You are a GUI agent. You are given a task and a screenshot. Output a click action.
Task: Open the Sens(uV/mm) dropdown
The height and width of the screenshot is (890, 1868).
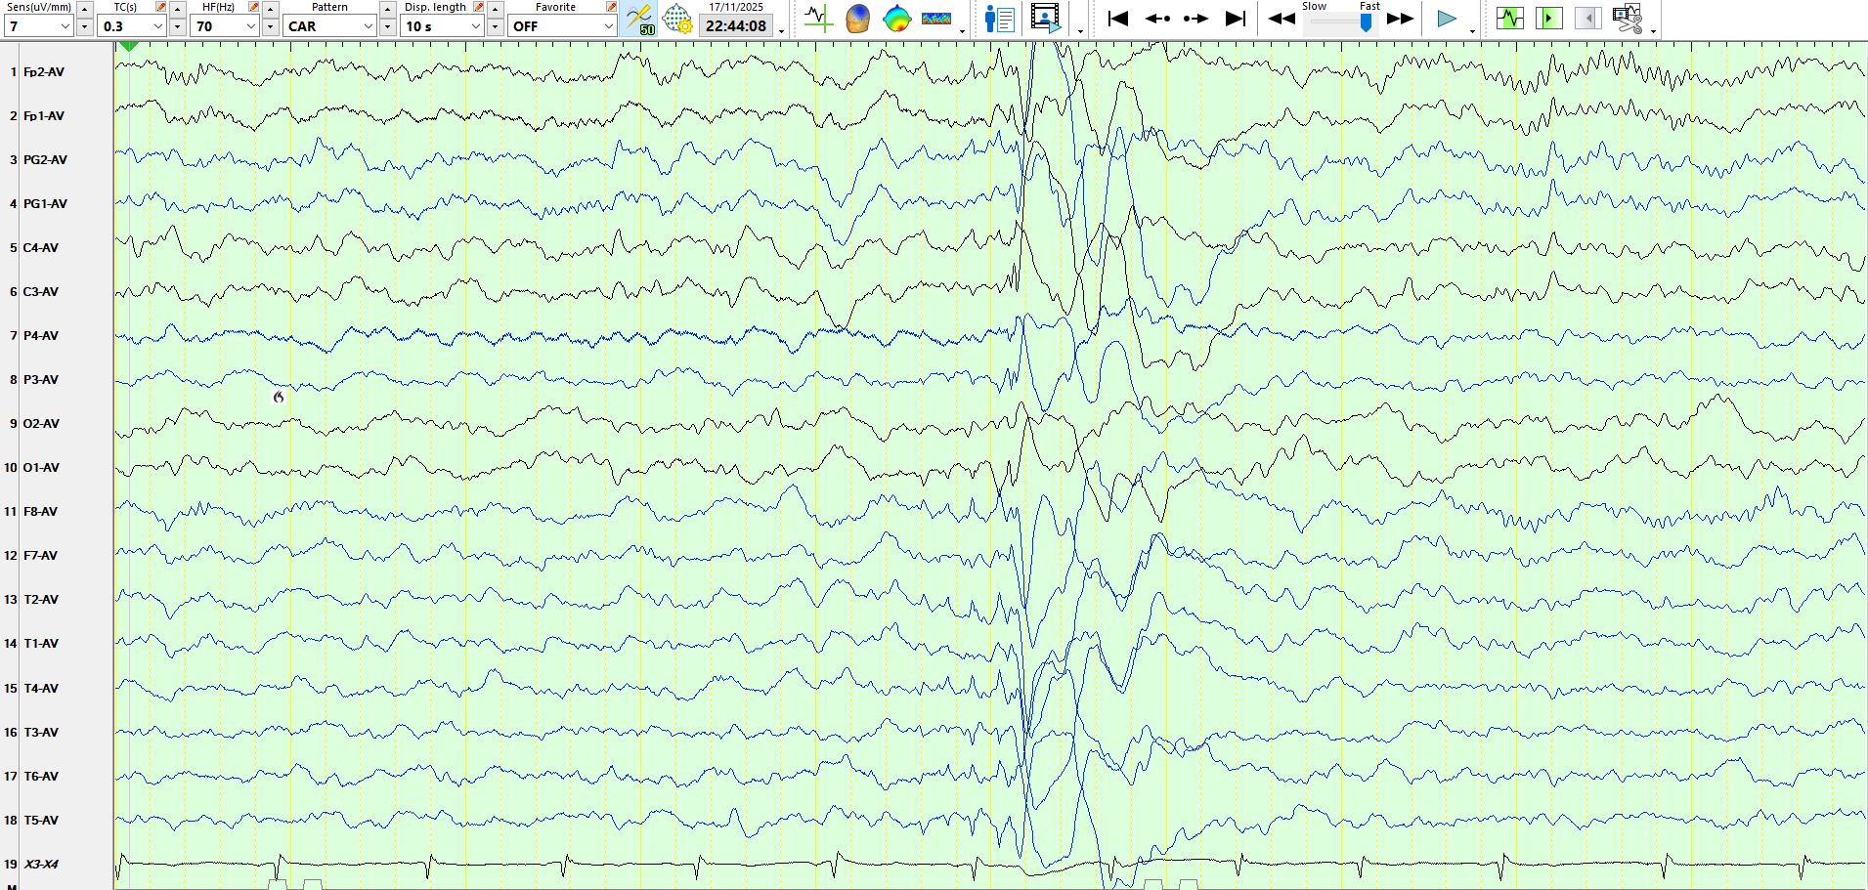pos(39,26)
